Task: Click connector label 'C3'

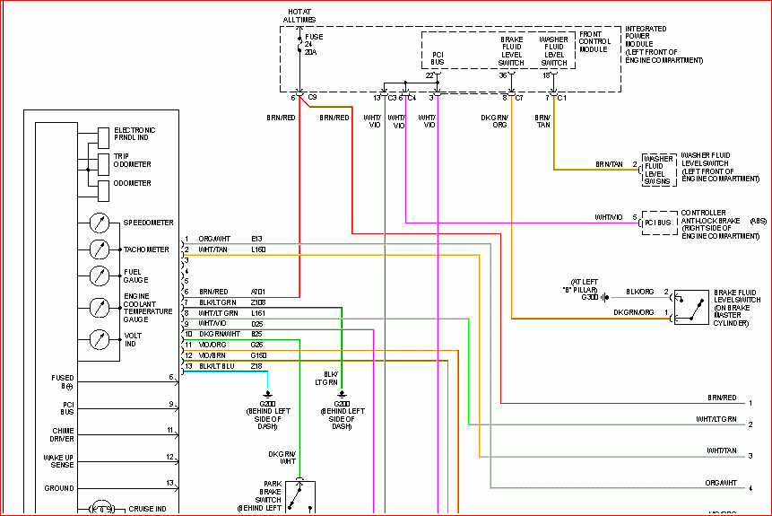Action: (392, 98)
